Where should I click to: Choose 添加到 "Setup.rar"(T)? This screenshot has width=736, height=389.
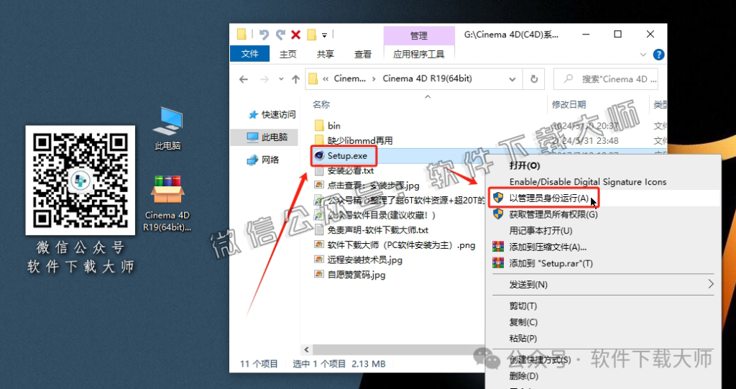coord(551,264)
